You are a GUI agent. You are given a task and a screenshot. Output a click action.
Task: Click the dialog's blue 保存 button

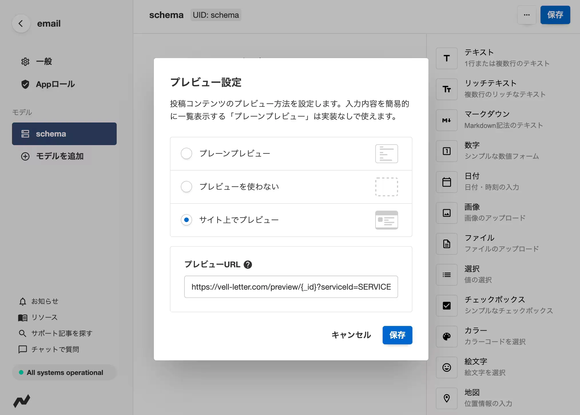pos(398,335)
